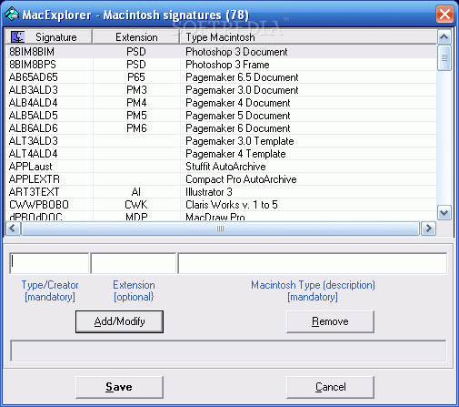Image resolution: width=459 pixels, height=407 pixels.
Task: Focus the Macintosh Type description field
Action: 313,263
